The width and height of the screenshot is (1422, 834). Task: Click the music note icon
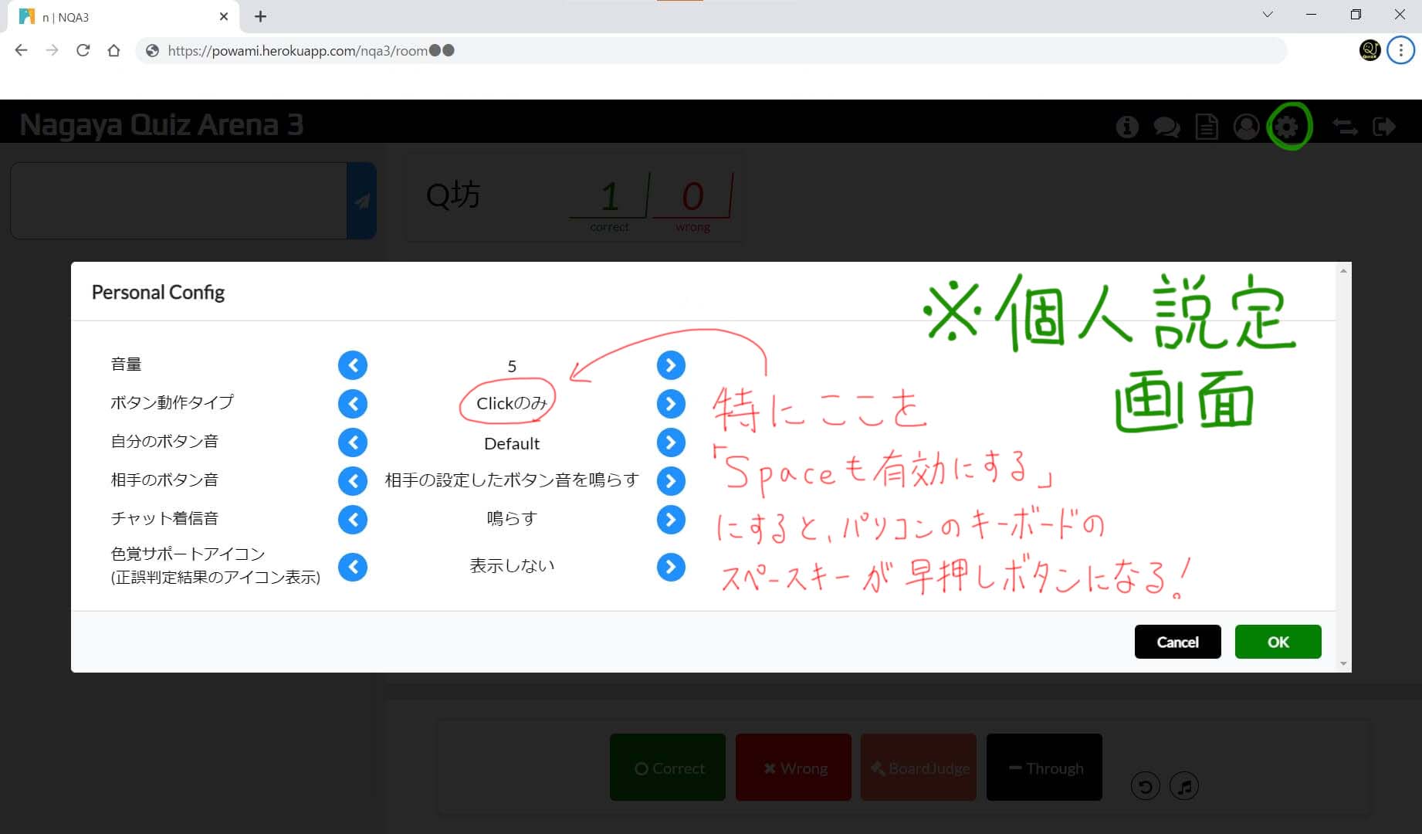pos(1184,786)
